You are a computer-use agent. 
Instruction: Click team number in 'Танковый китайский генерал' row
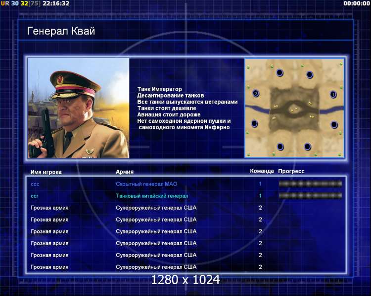[x=260, y=196]
